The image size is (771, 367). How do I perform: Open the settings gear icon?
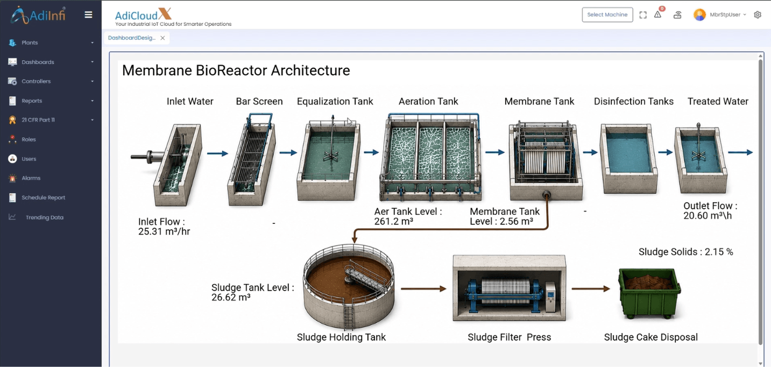pos(758,15)
